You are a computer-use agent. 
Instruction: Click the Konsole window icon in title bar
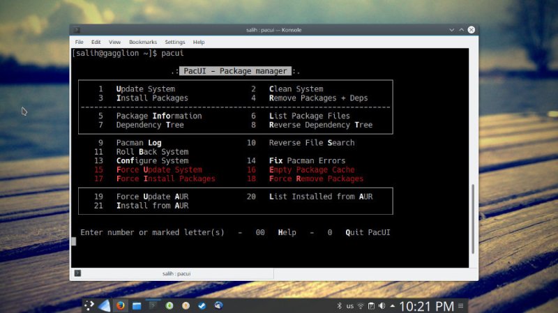[77, 30]
